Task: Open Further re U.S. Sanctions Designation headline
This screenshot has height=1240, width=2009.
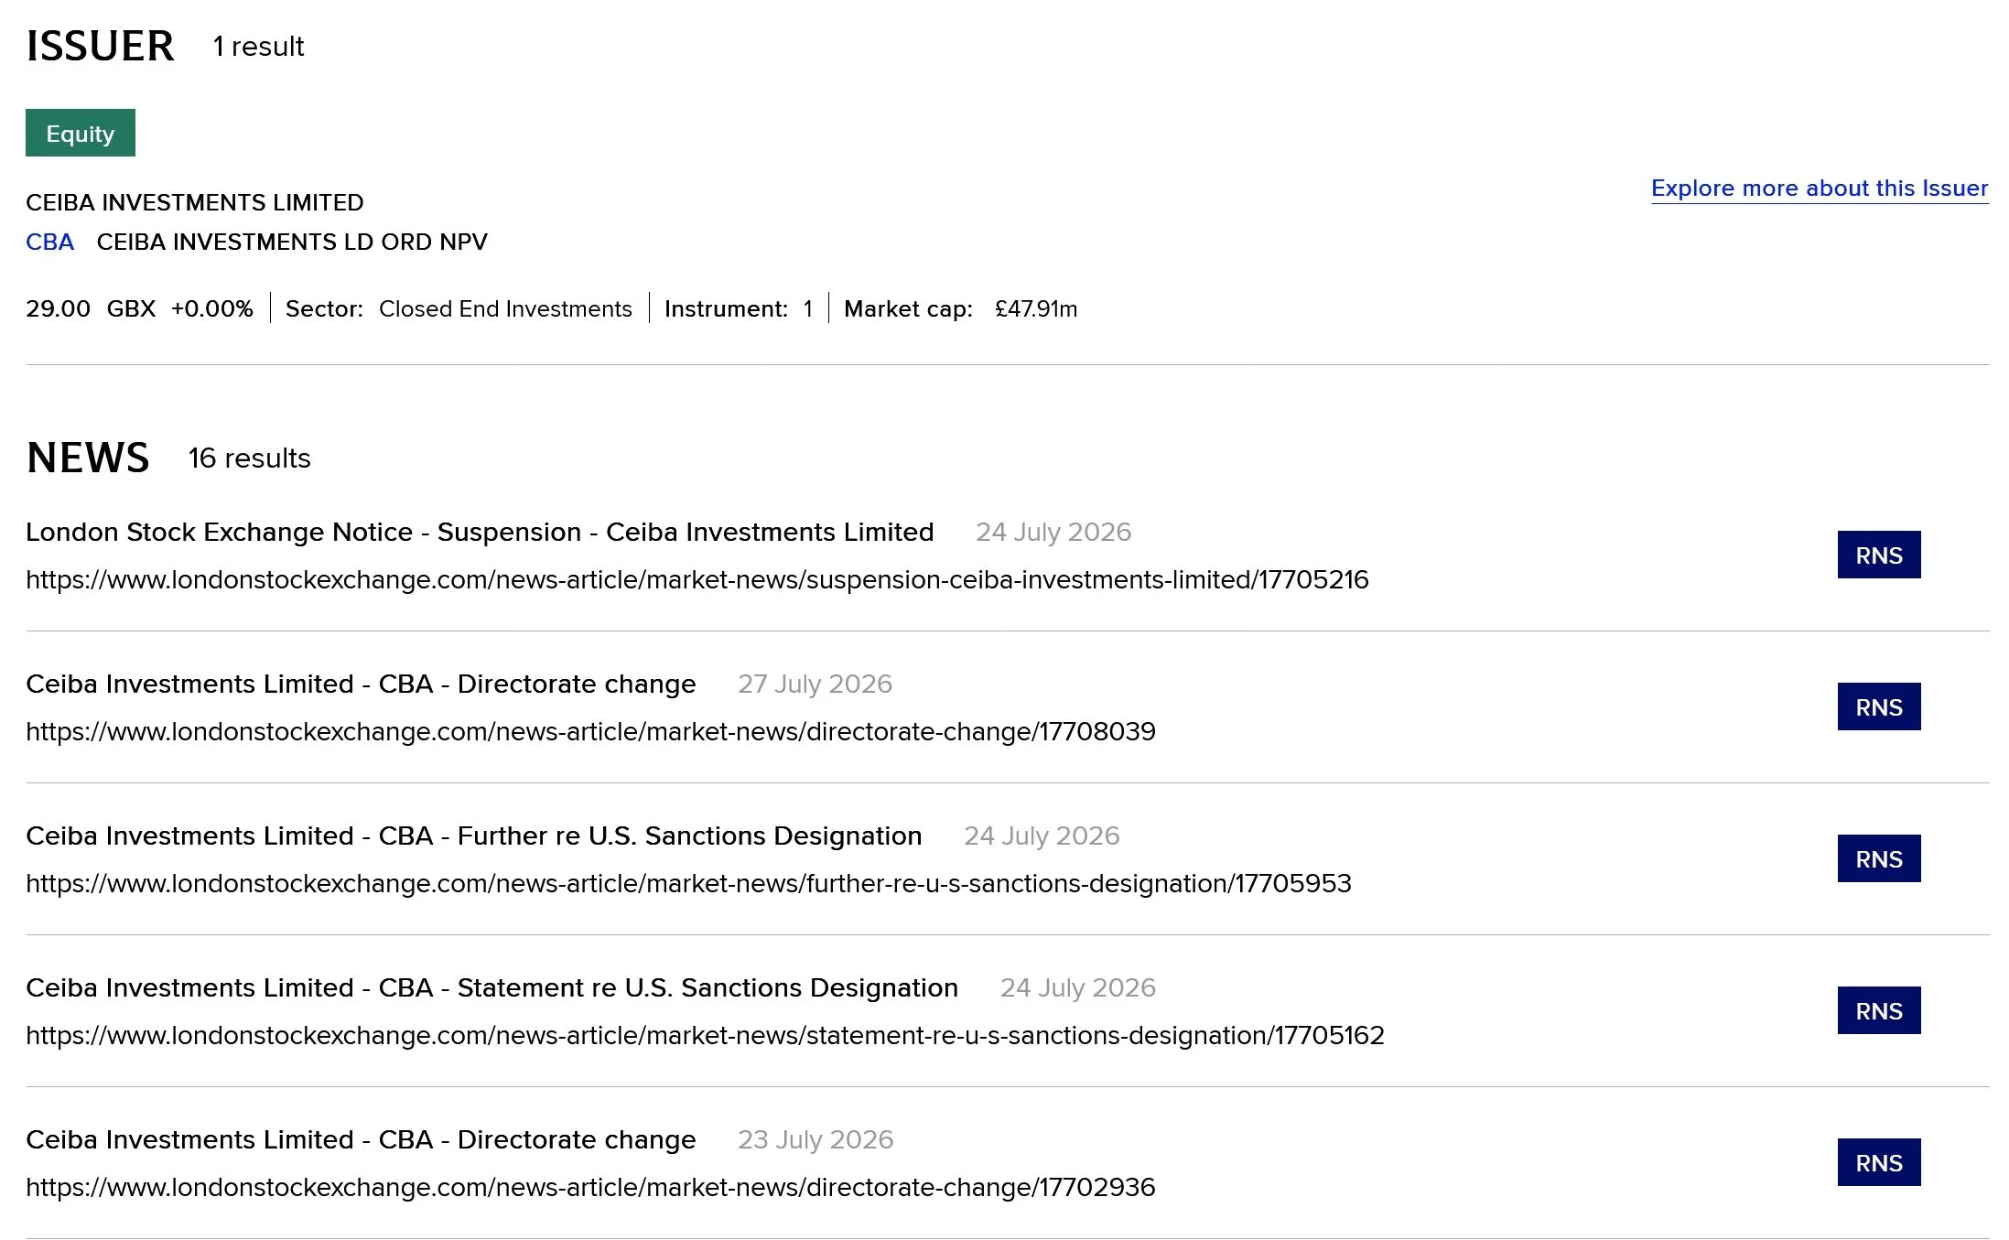Action: pyautogui.click(x=473, y=836)
